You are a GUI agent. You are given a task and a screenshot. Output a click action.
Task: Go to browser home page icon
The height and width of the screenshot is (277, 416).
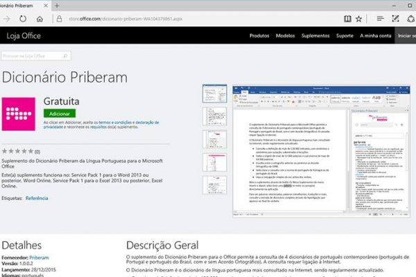40,19
